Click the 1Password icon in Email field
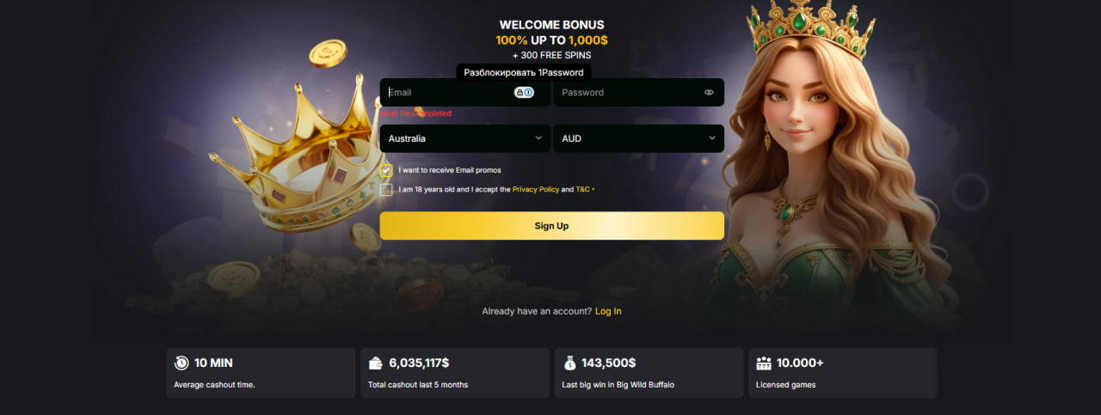 click(x=524, y=92)
